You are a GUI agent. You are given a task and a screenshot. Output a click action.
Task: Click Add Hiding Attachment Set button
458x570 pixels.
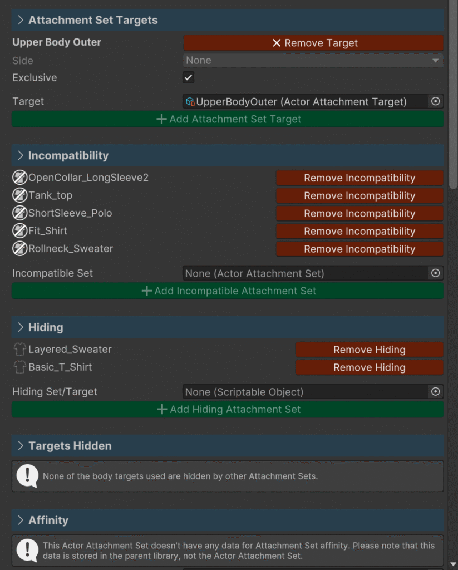point(228,409)
